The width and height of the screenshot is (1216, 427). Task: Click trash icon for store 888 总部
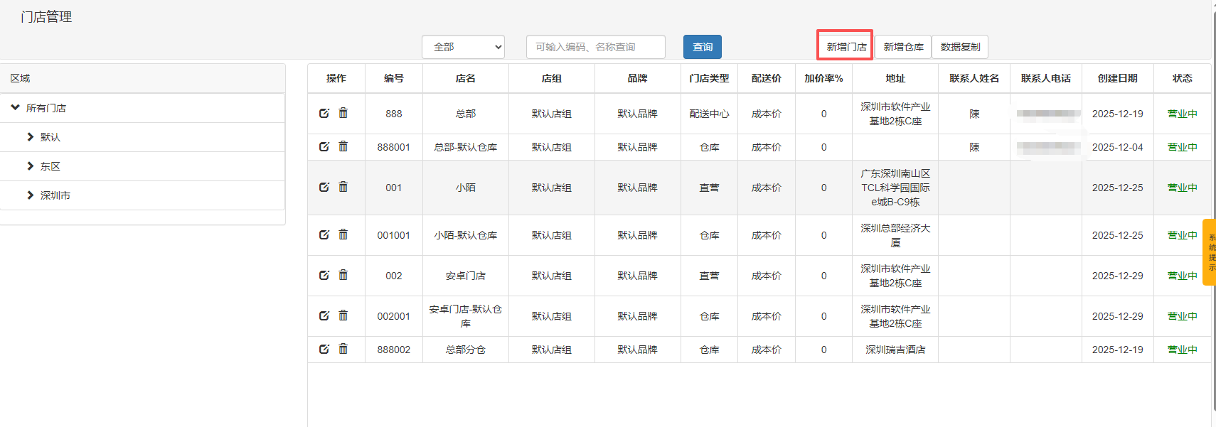coord(343,113)
